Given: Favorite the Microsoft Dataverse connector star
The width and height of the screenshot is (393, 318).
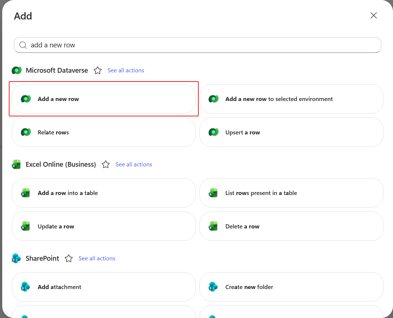Looking at the screenshot, I should pos(98,71).
